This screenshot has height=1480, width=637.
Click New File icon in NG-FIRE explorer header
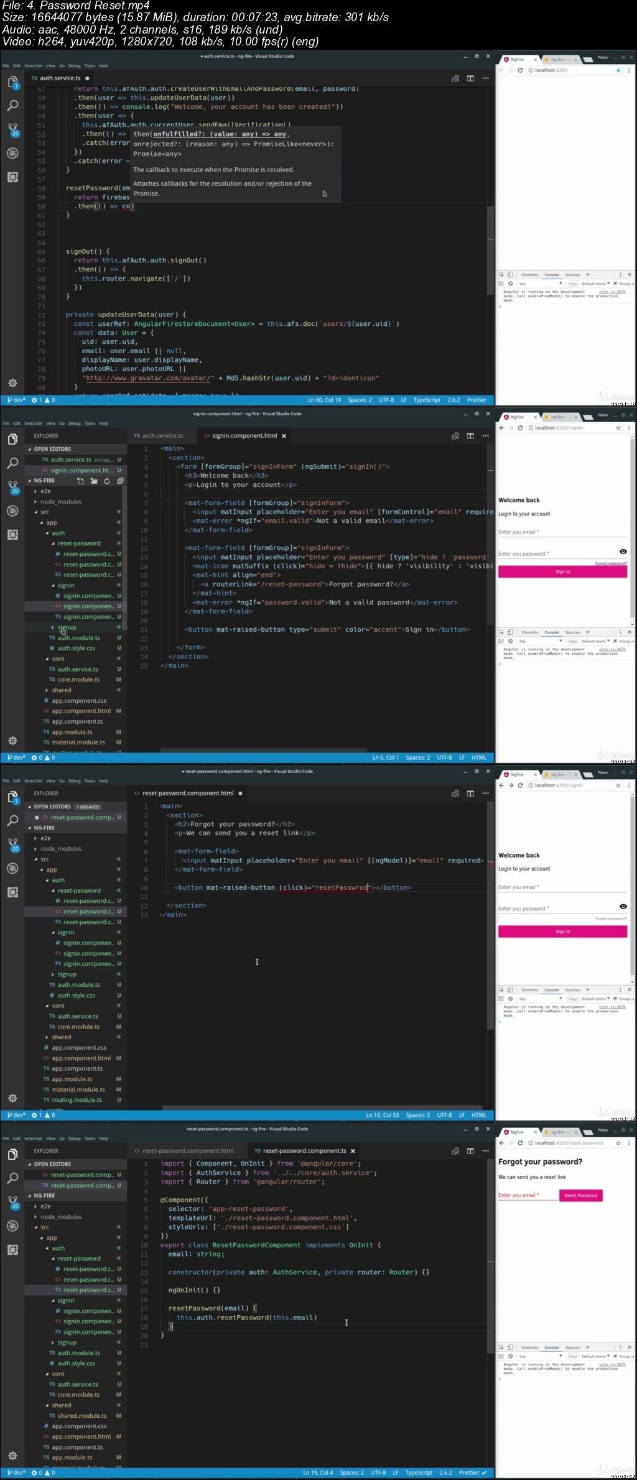pos(80,481)
